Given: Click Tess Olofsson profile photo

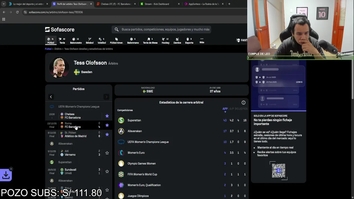Looking at the screenshot, I should 59,67.
